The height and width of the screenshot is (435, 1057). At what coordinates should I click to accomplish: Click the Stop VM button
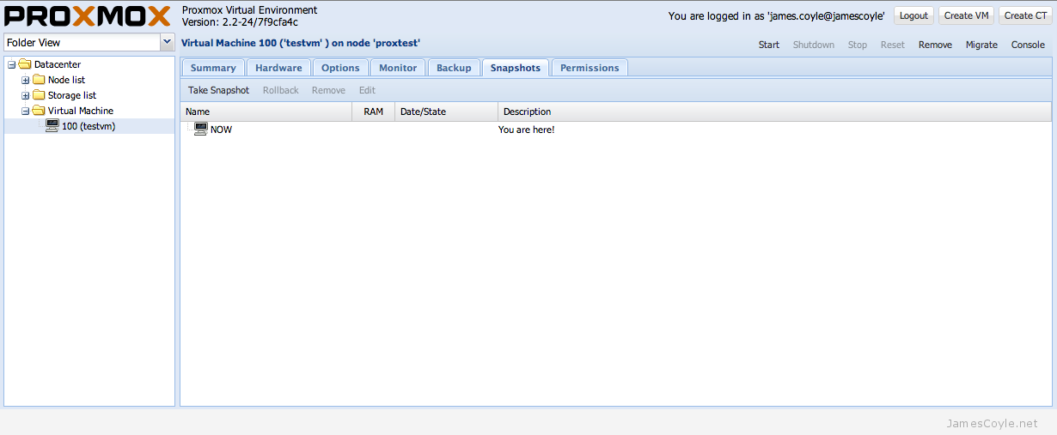pyautogui.click(x=858, y=45)
